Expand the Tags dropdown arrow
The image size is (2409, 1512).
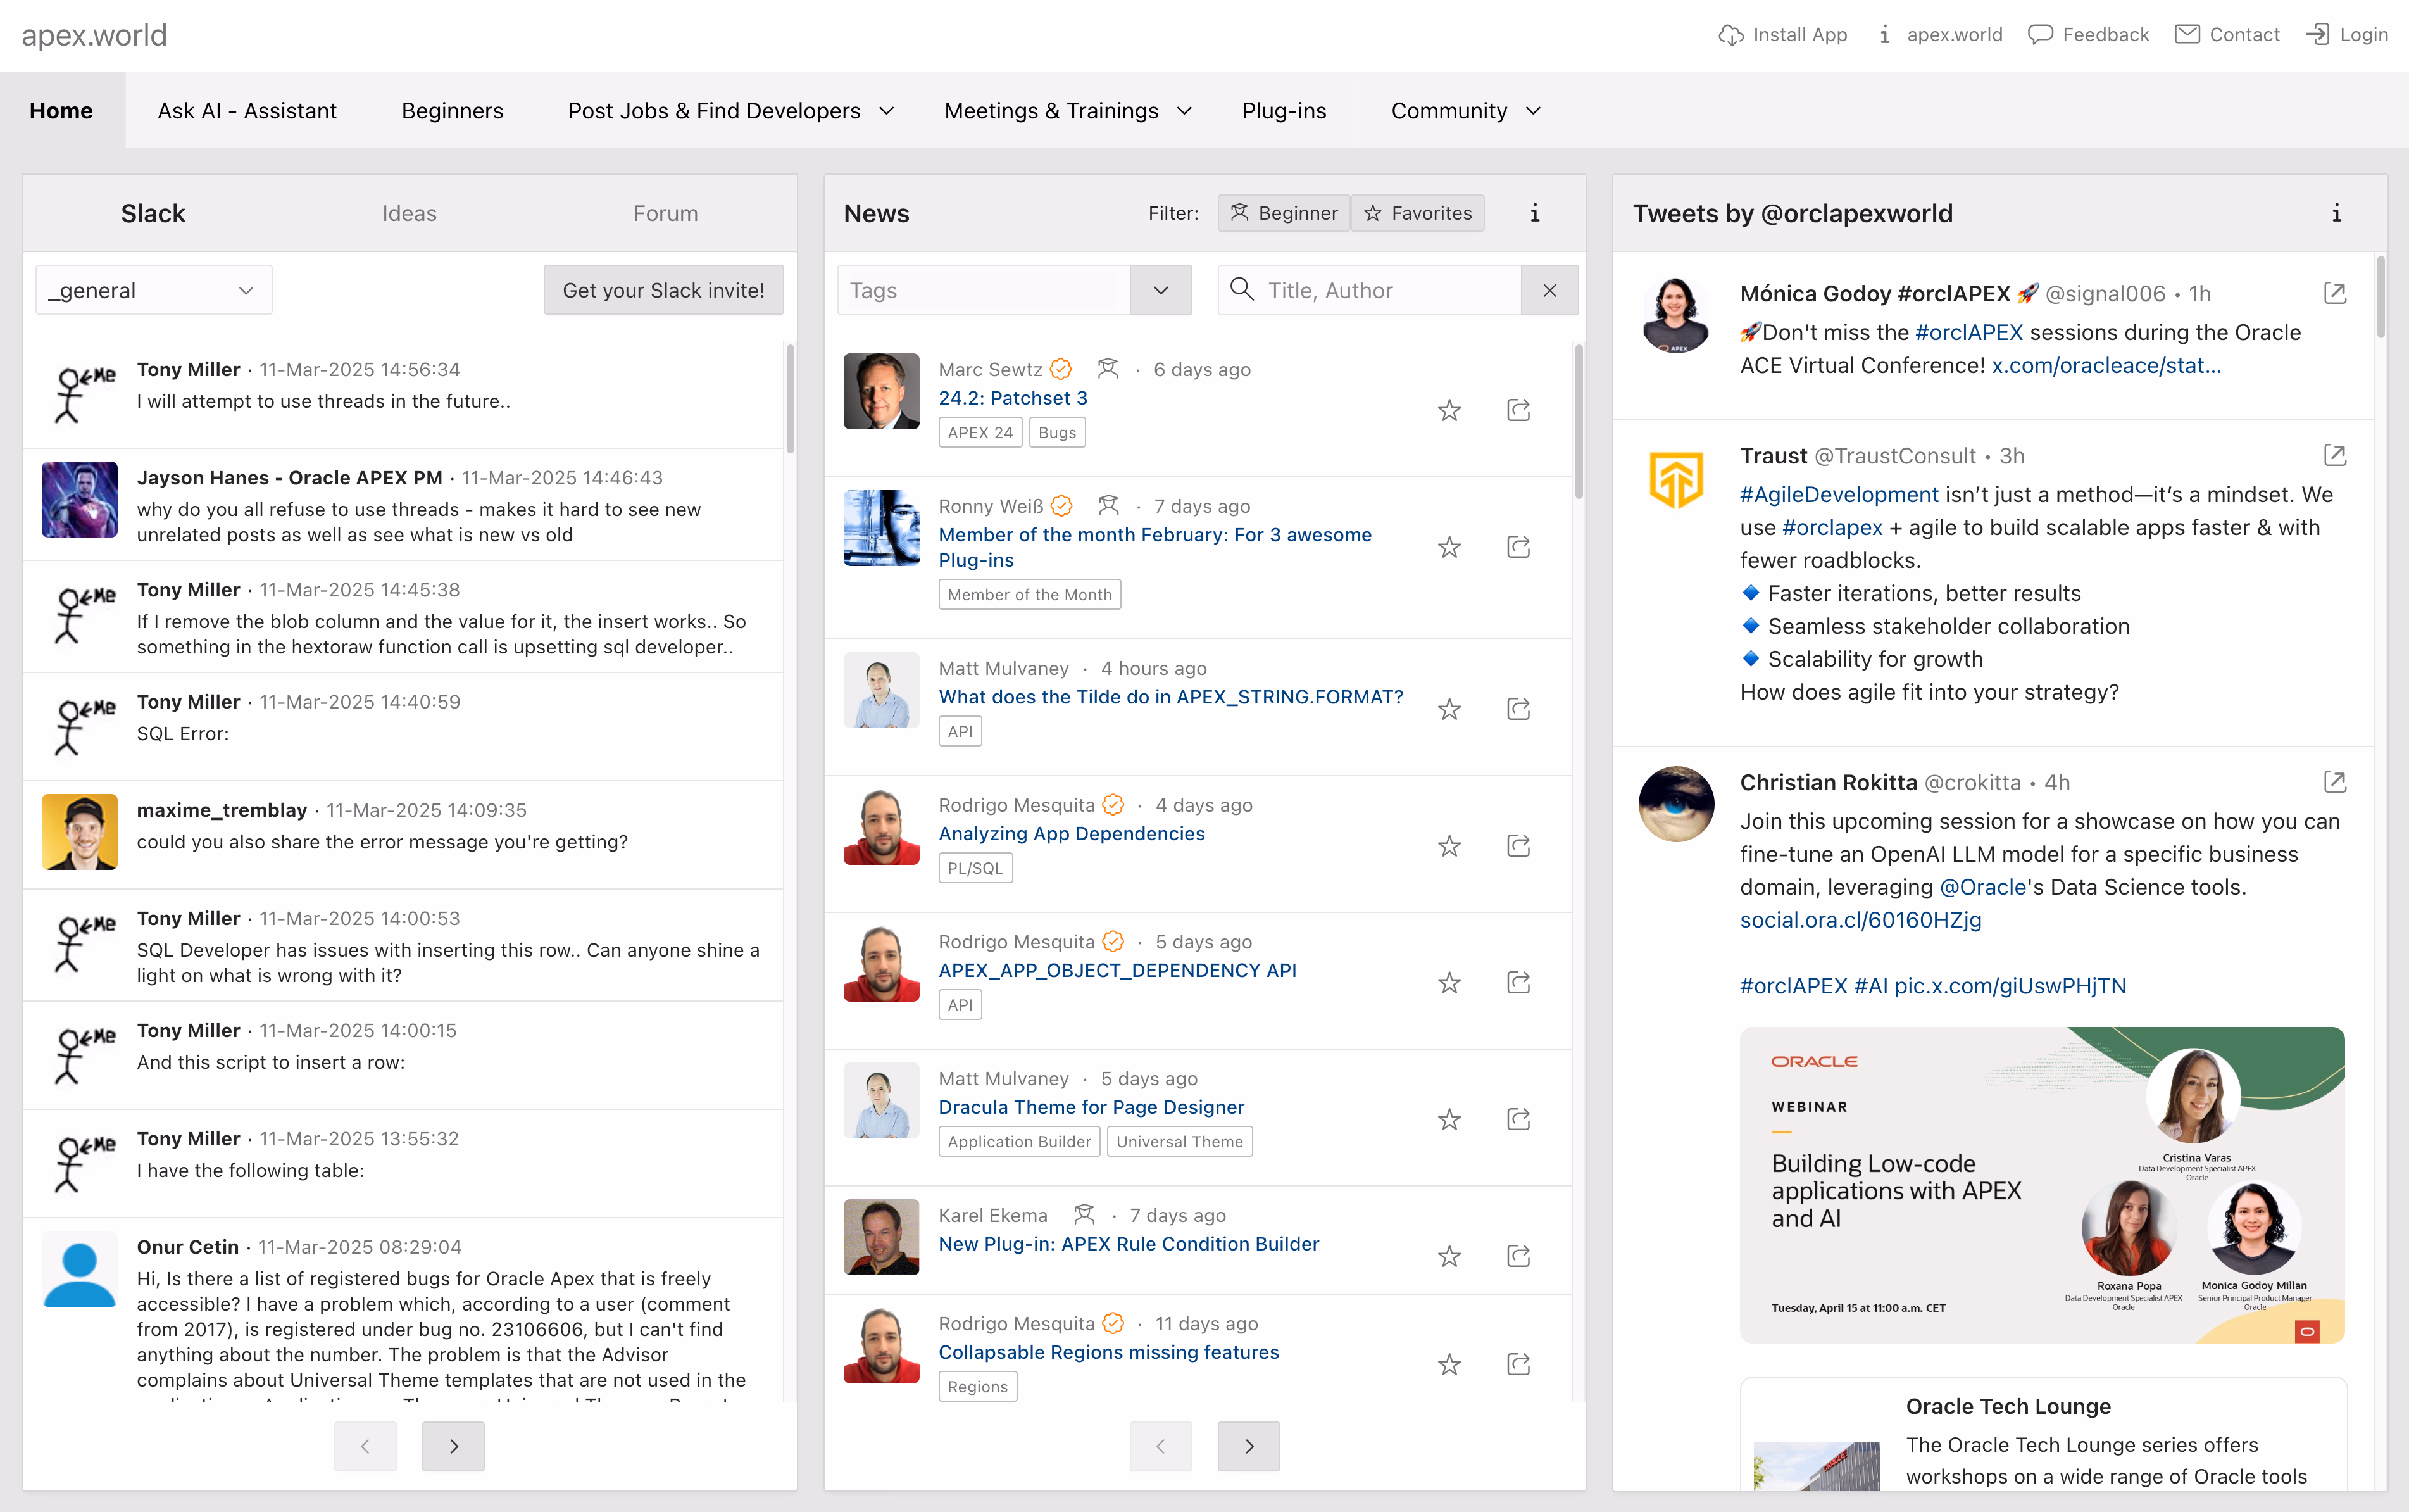pos(1161,290)
